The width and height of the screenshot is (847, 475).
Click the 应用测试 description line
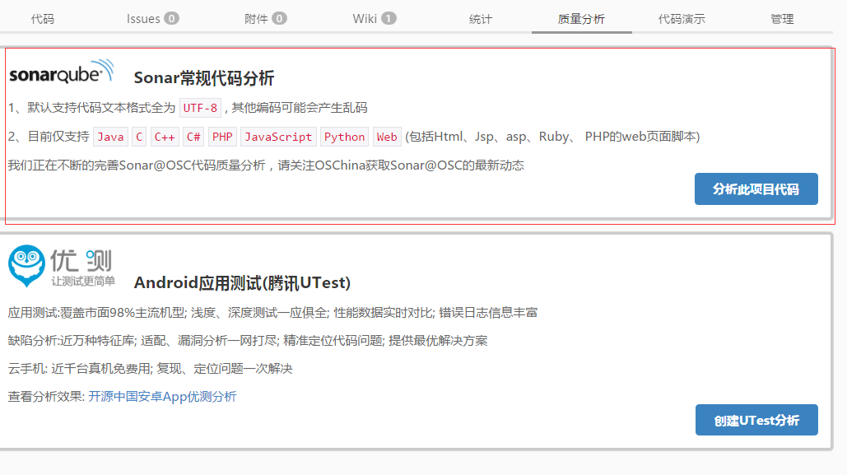pos(272,312)
